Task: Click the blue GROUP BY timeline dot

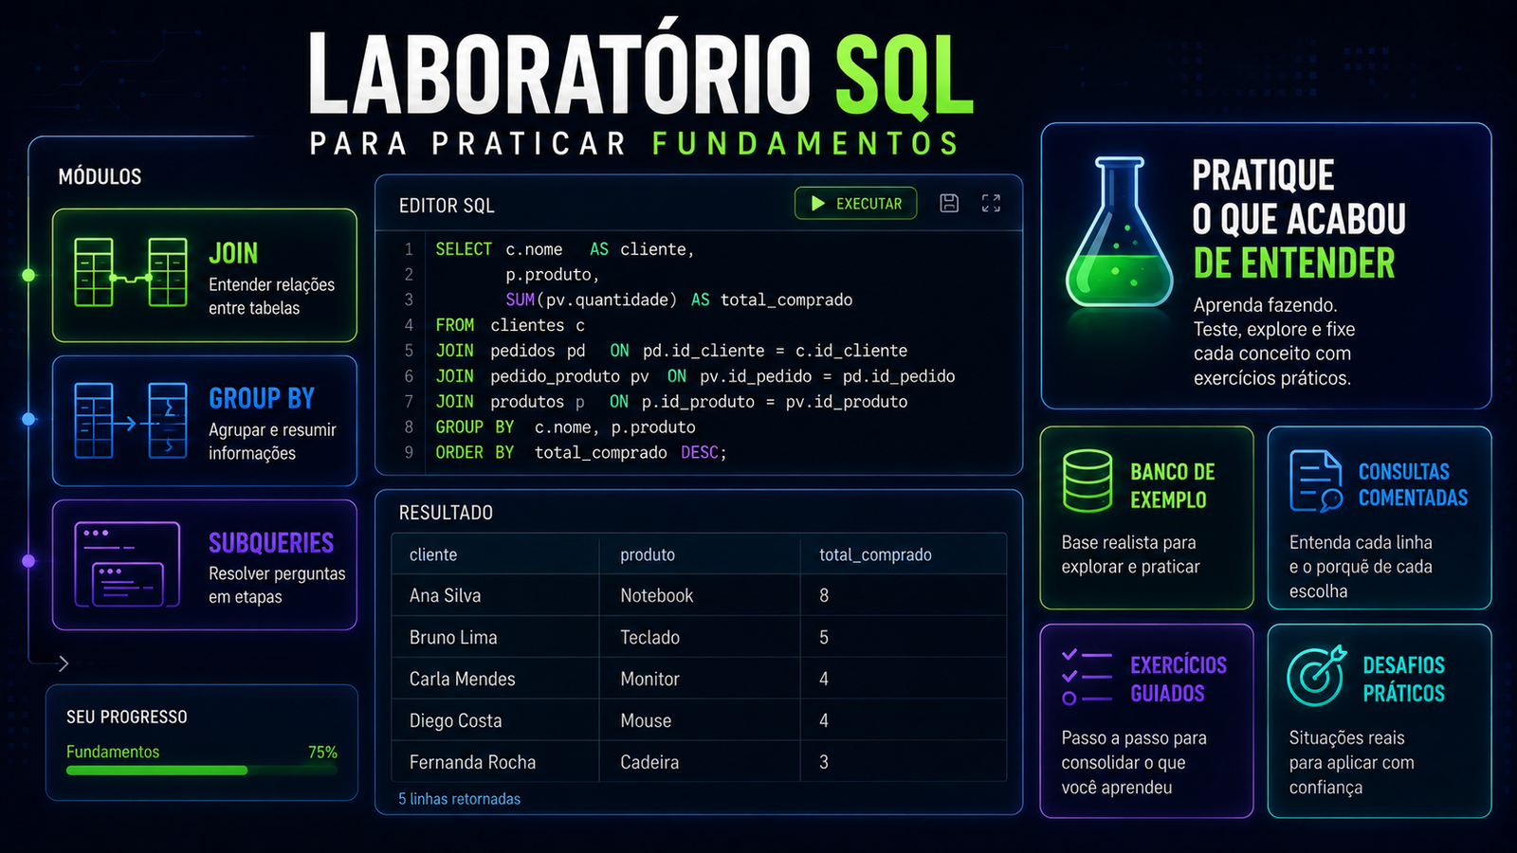Action: point(28,419)
